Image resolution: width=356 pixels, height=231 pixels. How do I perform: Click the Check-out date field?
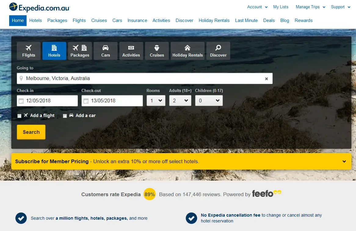pyautogui.click(x=112, y=101)
